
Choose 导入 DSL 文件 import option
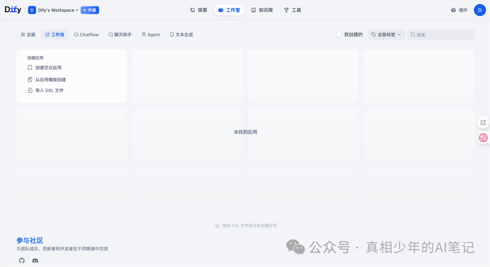[45, 91]
